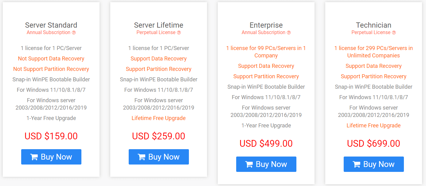
Task: Click the cart icon in Technician Buy Now
Action: point(357,164)
